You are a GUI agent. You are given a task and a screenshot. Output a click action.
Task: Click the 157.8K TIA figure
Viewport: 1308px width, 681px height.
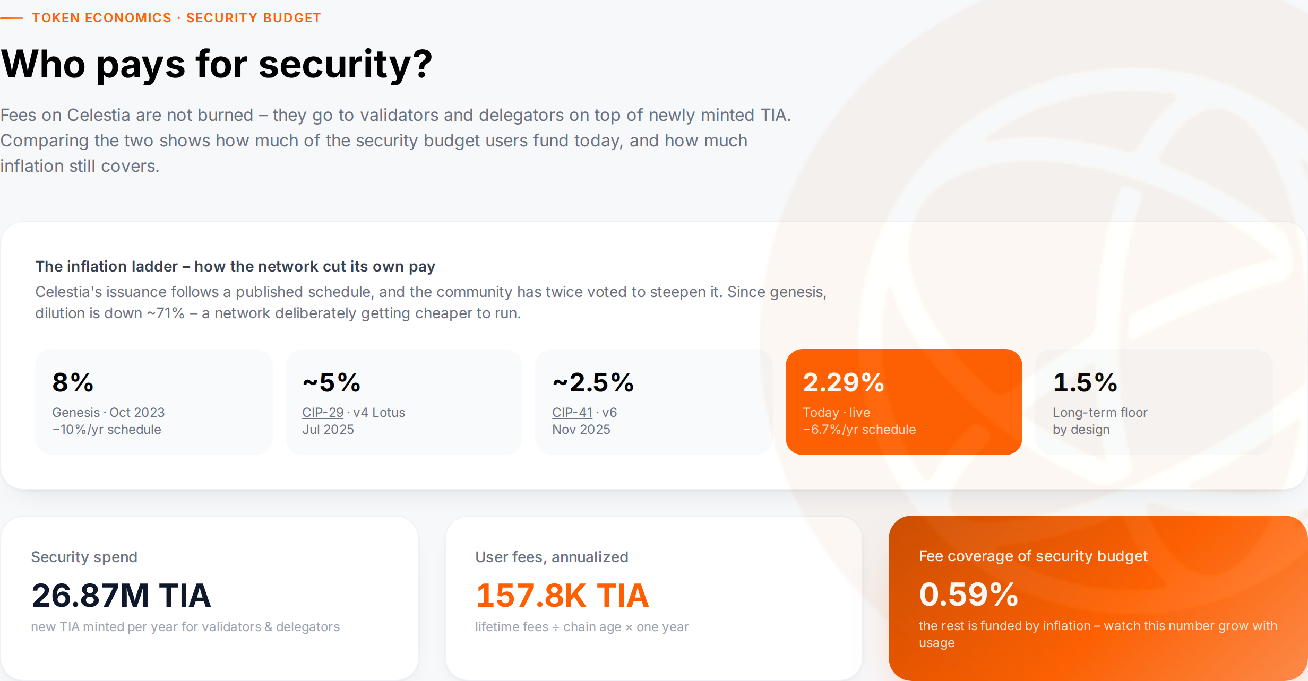coord(562,595)
